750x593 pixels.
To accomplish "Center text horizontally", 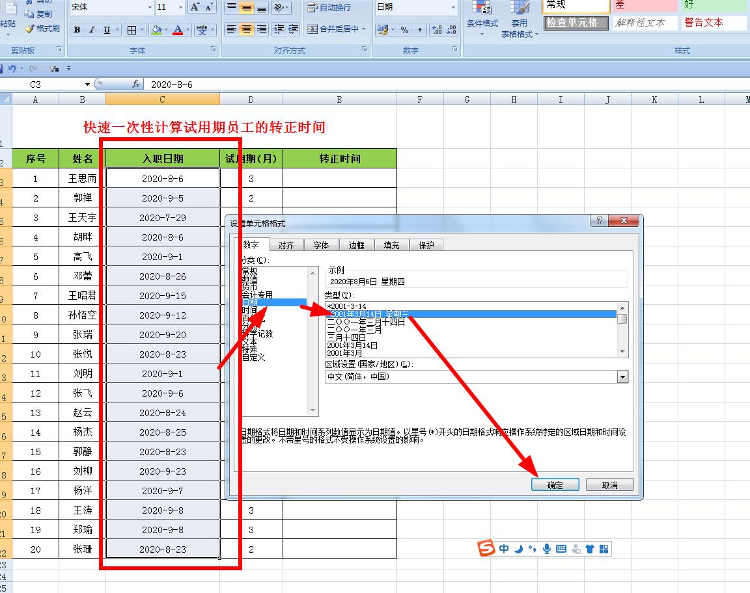I will coord(246,29).
